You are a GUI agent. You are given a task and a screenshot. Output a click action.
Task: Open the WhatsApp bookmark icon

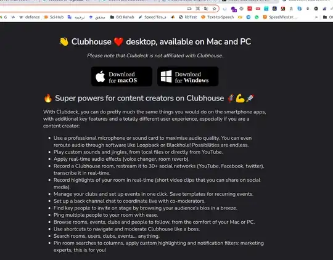pos(257,17)
